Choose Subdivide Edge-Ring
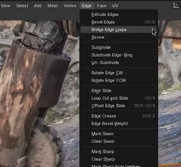The width and height of the screenshot is (181, 167). (x=118, y=55)
